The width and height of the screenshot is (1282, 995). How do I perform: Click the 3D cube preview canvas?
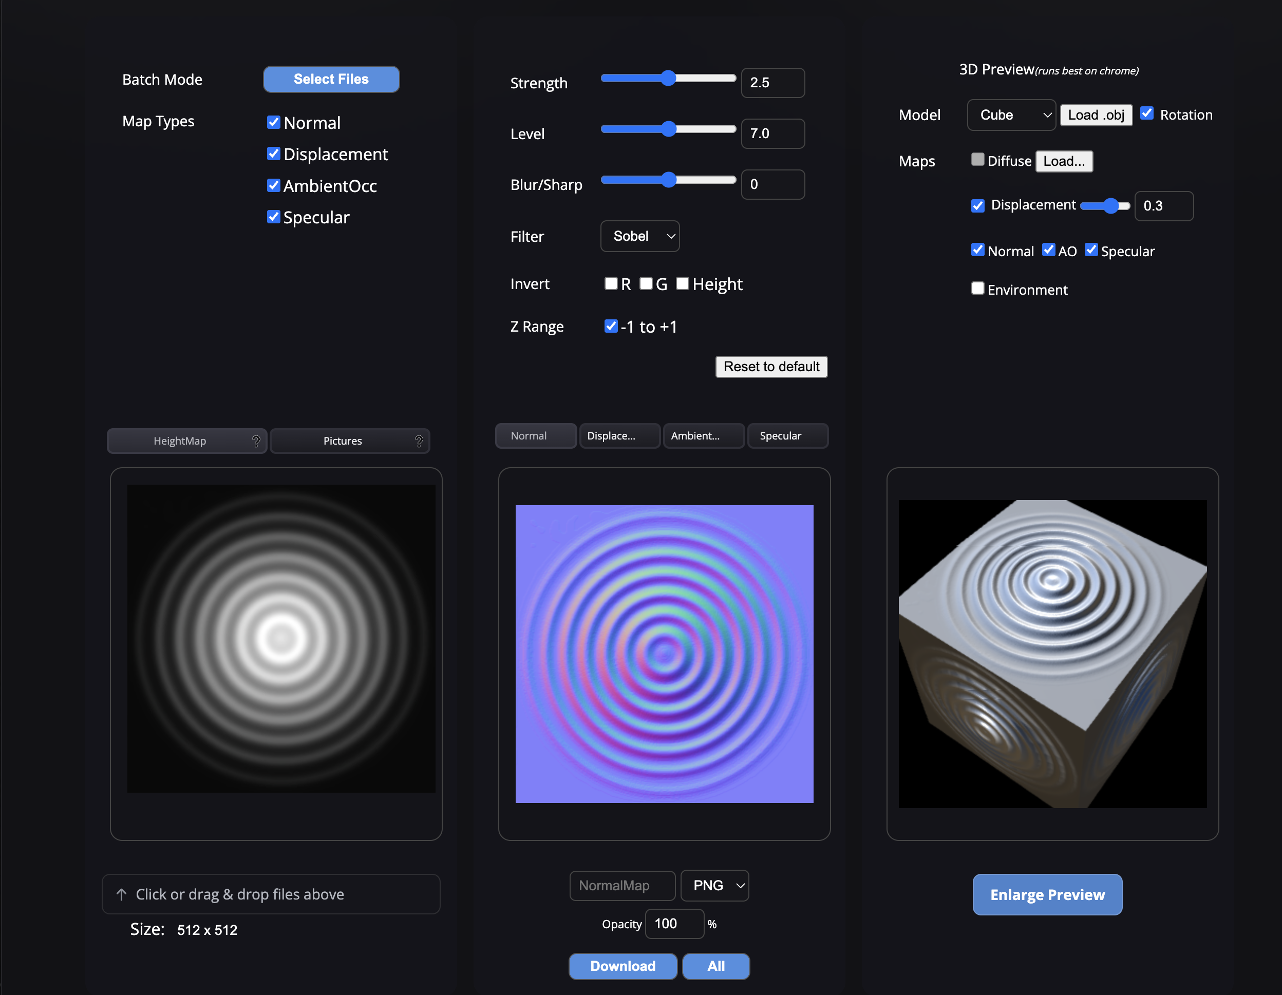(x=1052, y=654)
